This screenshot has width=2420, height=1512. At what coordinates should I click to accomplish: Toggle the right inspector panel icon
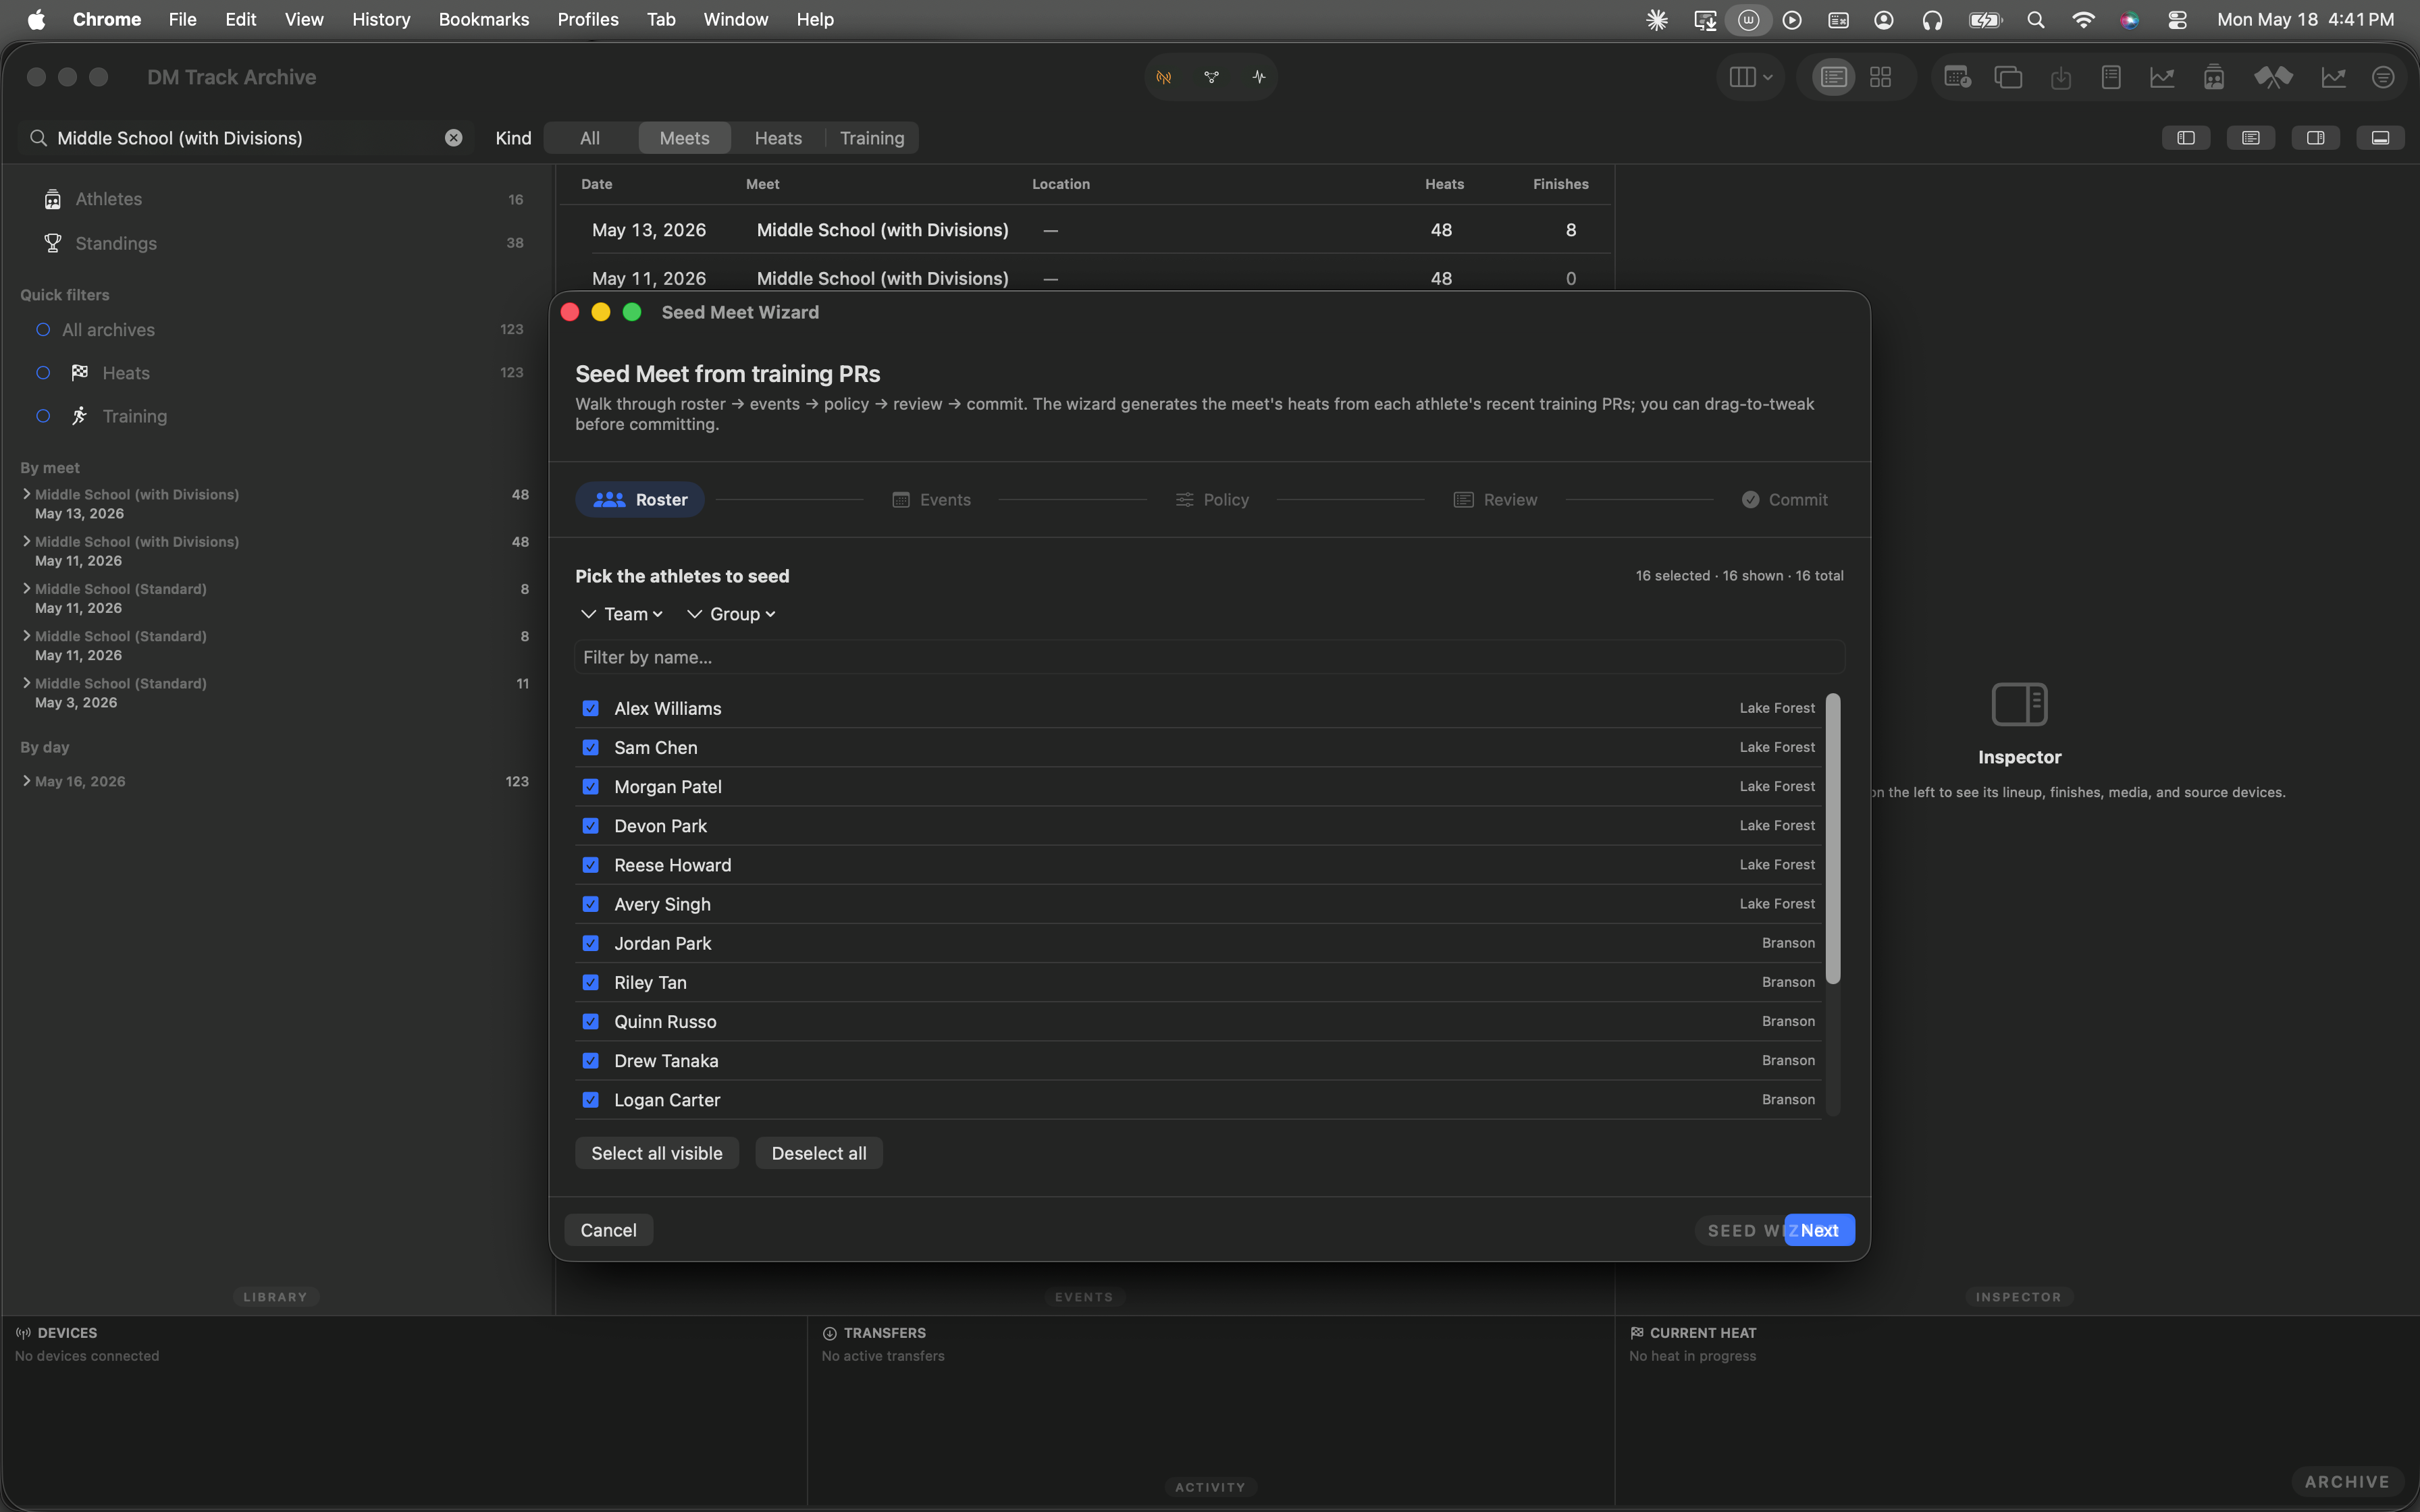pos(2316,138)
